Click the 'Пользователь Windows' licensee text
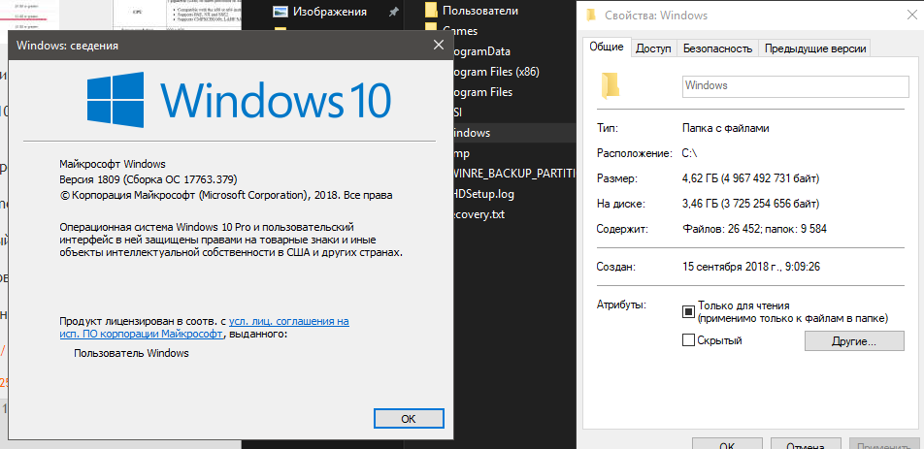924x449 pixels. pos(131,354)
